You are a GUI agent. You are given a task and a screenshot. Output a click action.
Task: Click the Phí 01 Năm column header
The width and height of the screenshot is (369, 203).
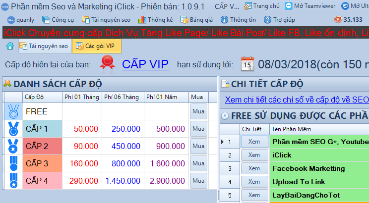(166, 97)
